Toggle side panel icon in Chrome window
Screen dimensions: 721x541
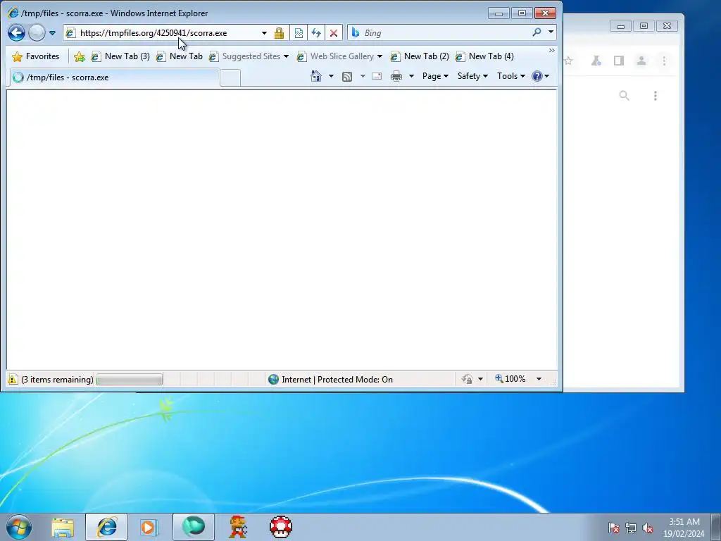(x=619, y=61)
